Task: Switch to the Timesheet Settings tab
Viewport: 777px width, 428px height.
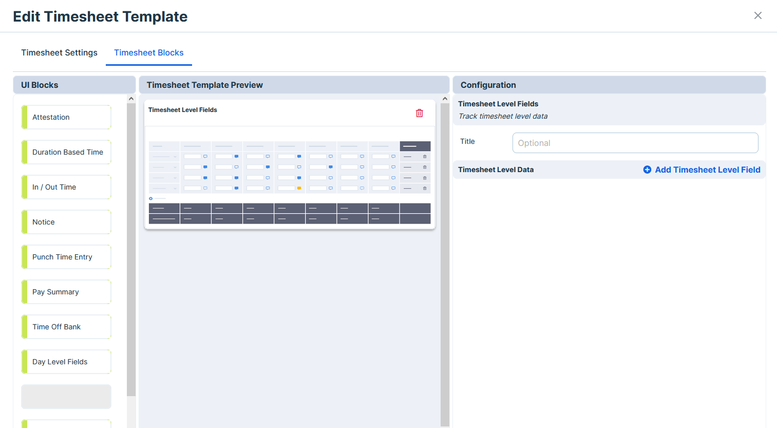Action: [x=59, y=52]
